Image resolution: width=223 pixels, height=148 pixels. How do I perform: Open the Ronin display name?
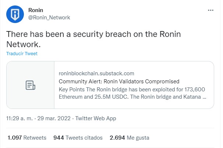36,10
